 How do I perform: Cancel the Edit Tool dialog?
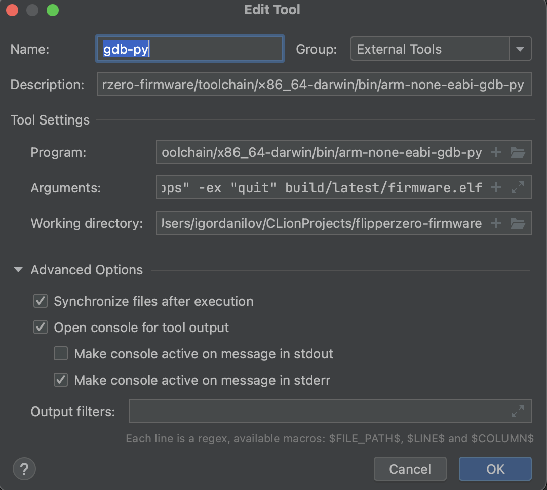coord(410,469)
